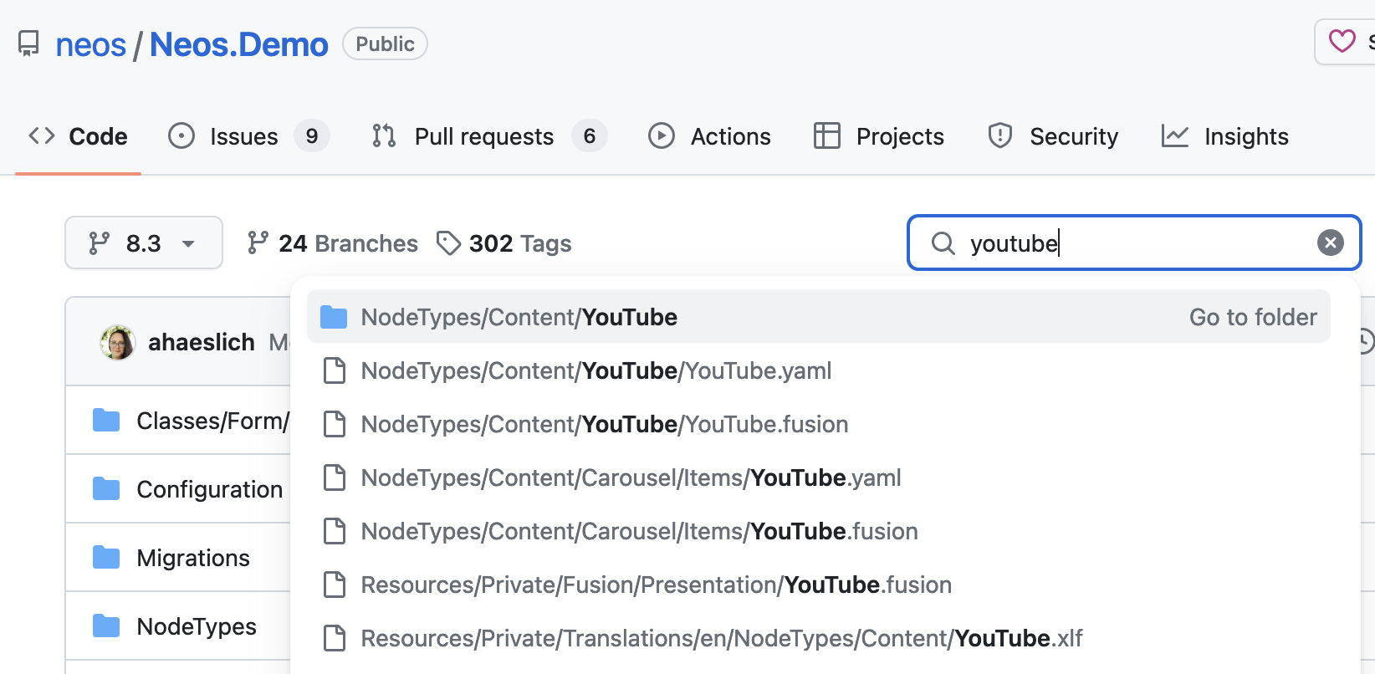The width and height of the screenshot is (1375, 674).
Task: Switch to the Code tab
Action: pos(78,136)
